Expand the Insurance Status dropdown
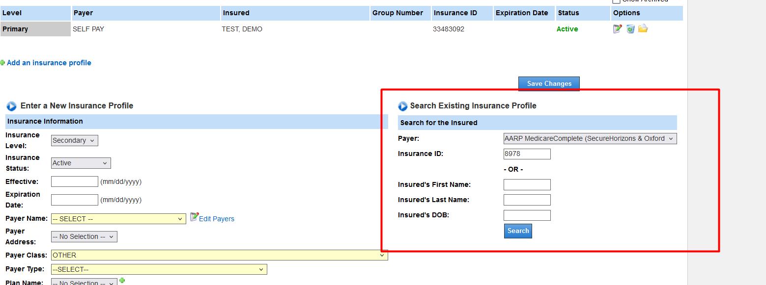Screen dimensions: 766x285 click(81, 163)
